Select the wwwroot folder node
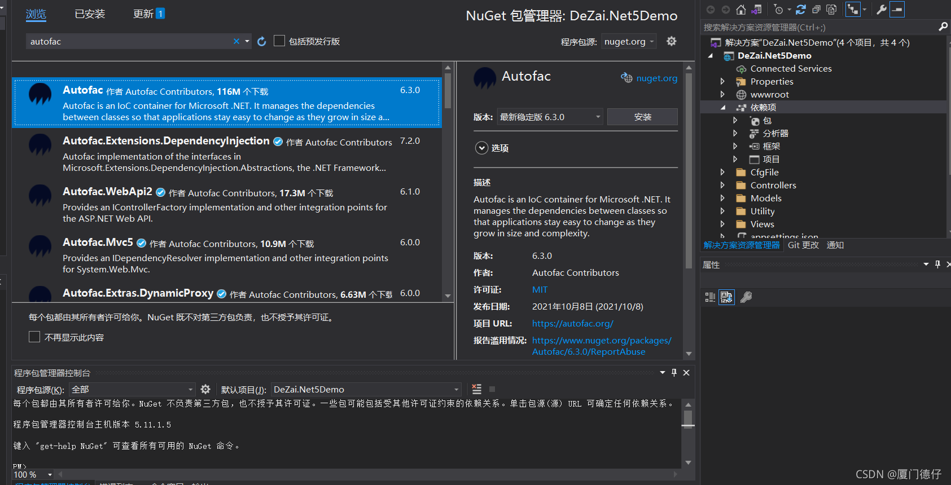The height and width of the screenshot is (485, 951). point(769,94)
